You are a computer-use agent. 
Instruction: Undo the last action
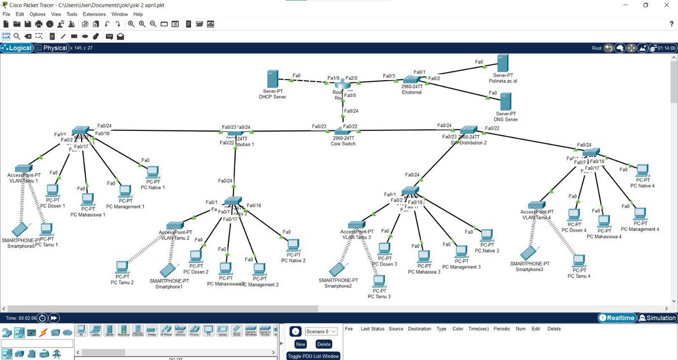click(107, 24)
